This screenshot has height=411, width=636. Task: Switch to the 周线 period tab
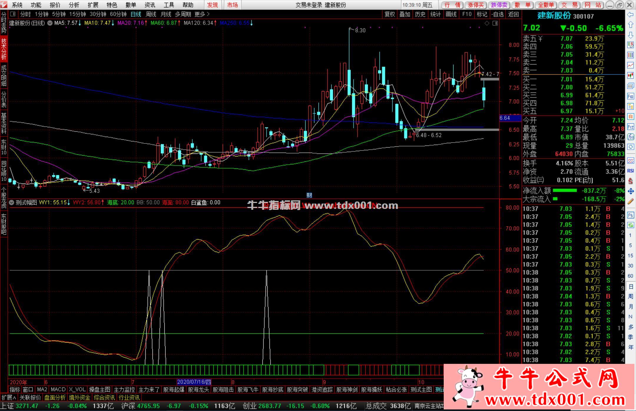tap(151, 14)
